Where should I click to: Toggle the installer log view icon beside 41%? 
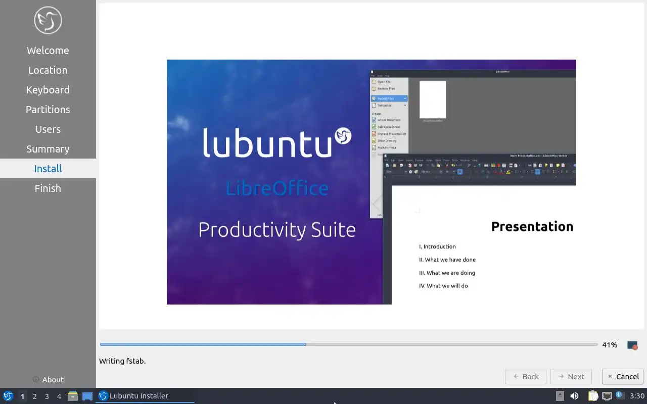coord(632,345)
